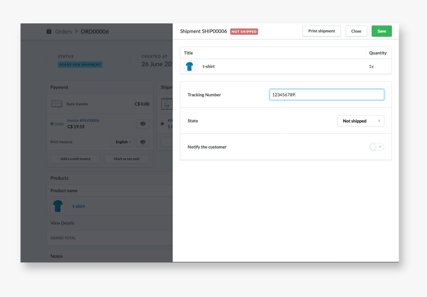Viewport: 427px width, 297px height.
Task: Open the State dropdown showing Not shipped
Action: coord(360,121)
